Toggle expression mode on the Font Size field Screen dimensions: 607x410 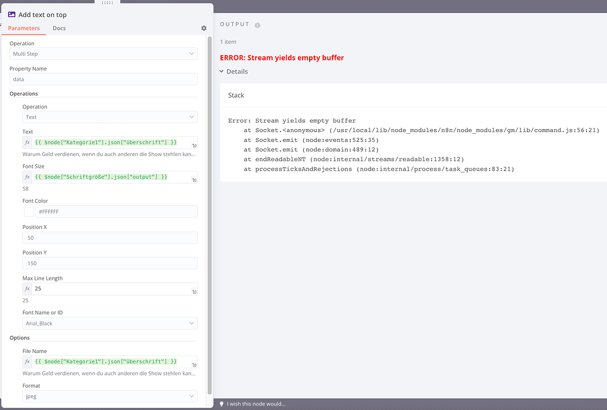pyautogui.click(x=27, y=178)
